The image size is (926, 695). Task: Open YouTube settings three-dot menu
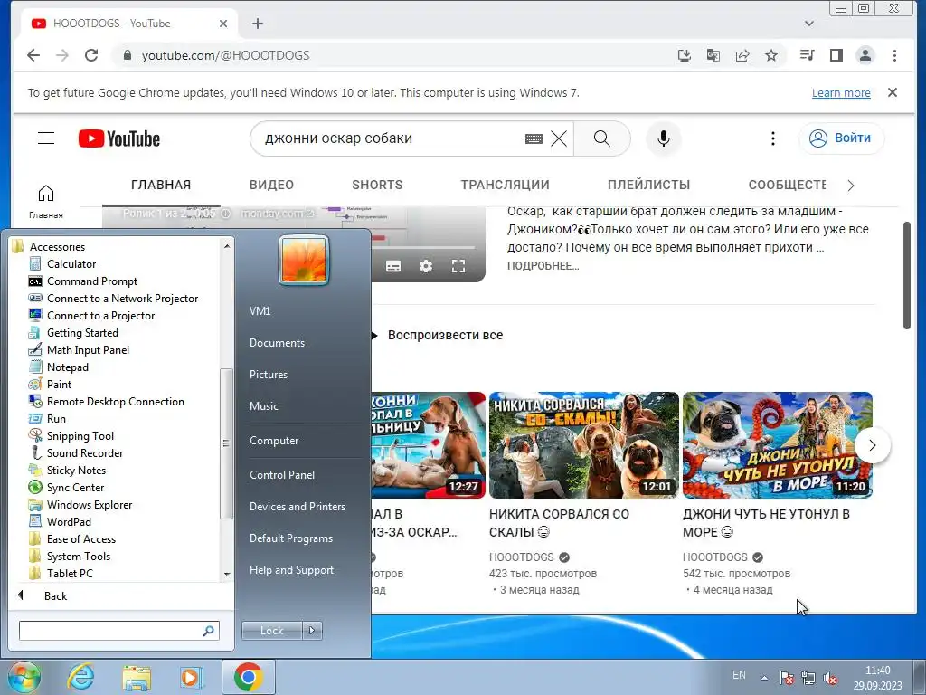tap(772, 138)
